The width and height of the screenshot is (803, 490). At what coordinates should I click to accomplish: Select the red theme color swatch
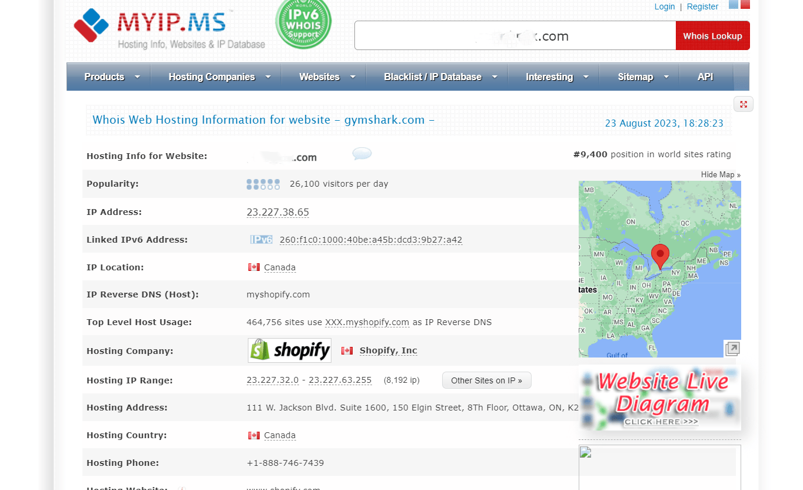745,4
